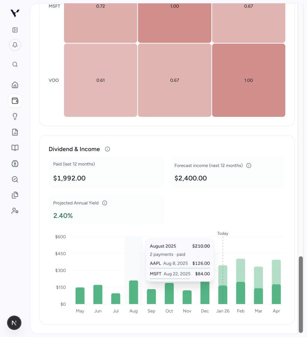Open the copy documents icon
The width and height of the screenshot is (307, 337).
coord(15,195)
